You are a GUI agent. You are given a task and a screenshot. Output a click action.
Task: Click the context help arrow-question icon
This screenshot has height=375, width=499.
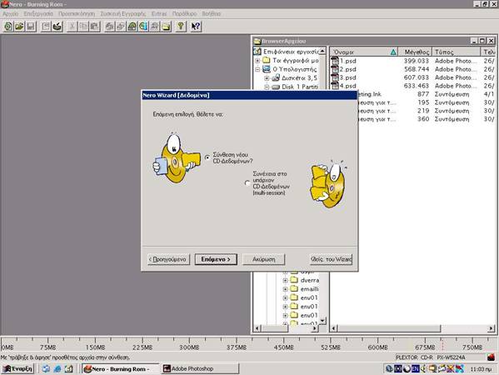pos(196,27)
